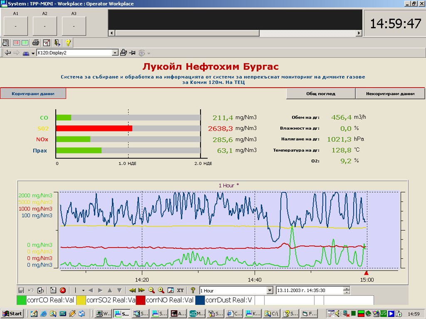Click the print icon in the top toolbar

click(36, 42)
